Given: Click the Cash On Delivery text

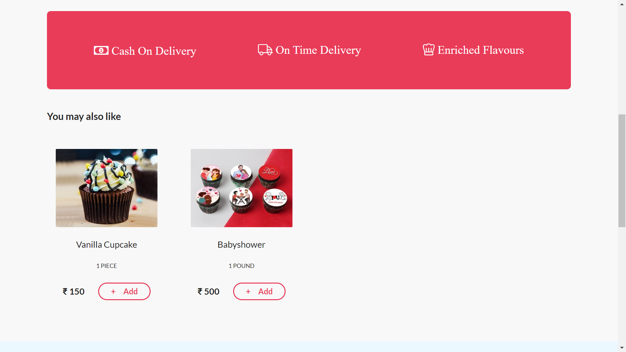Looking at the screenshot, I should click(x=154, y=51).
